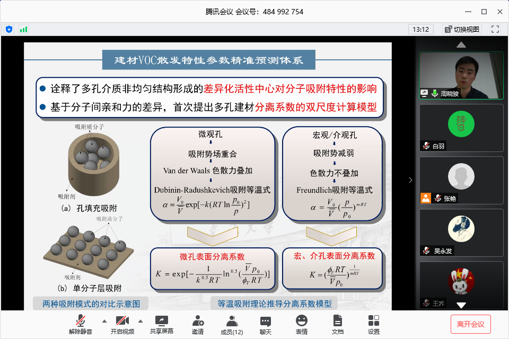This screenshot has width=509, height=339.
Task: Open the 聊天 chat panel
Action: [x=265, y=324]
